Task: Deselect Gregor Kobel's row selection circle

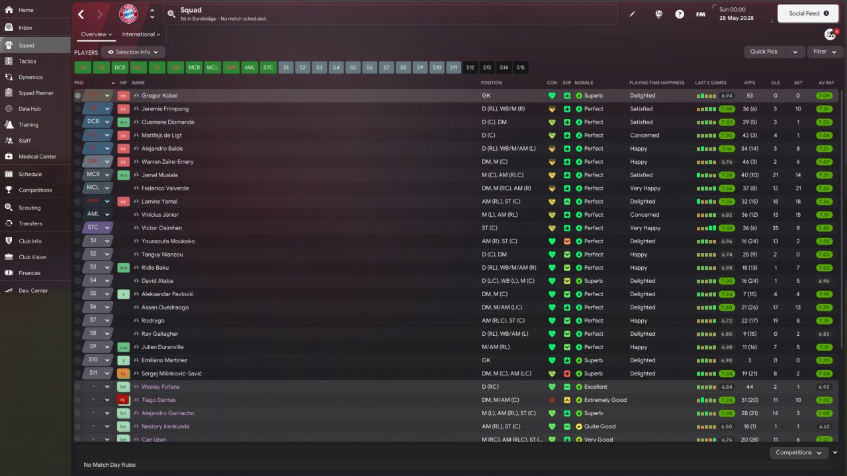Action: (x=78, y=96)
